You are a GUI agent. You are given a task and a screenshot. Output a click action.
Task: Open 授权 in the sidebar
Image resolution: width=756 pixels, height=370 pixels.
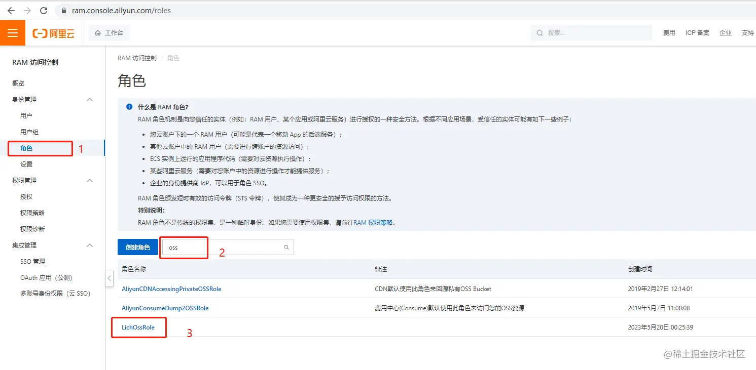coord(26,197)
